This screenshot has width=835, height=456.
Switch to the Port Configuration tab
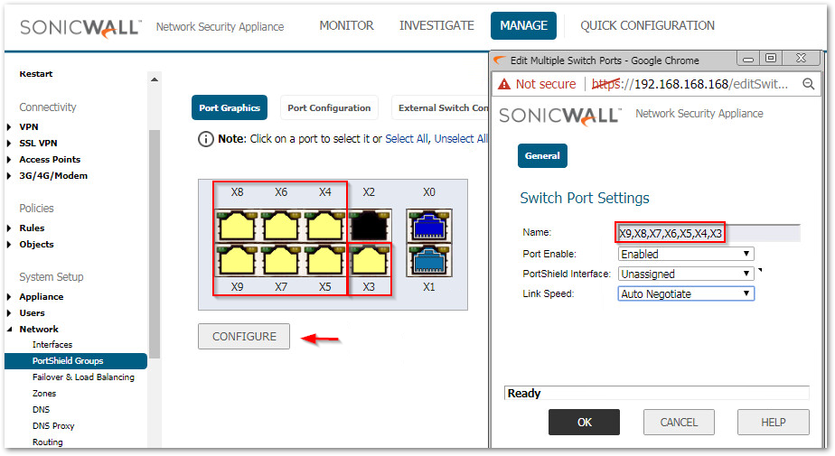(x=329, y=107)
